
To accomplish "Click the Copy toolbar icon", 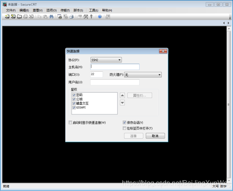I will coord(39,16).
